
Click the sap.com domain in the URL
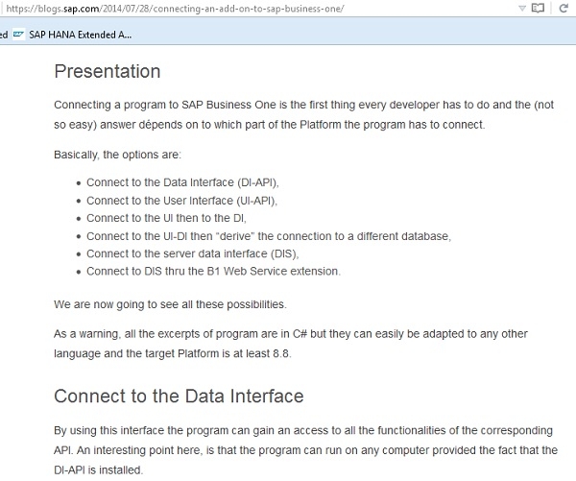[x=73, y=9]
